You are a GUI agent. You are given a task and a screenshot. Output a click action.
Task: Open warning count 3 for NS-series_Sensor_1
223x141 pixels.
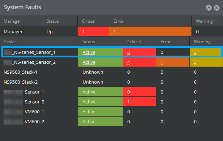pos(195,52)
